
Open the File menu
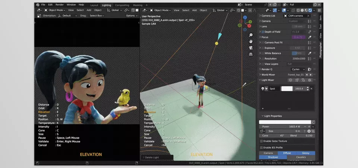pos(43,5)
